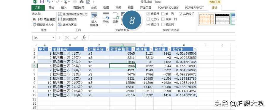Select column header H
Screen dimensions: 267x110
coord(205,45)
